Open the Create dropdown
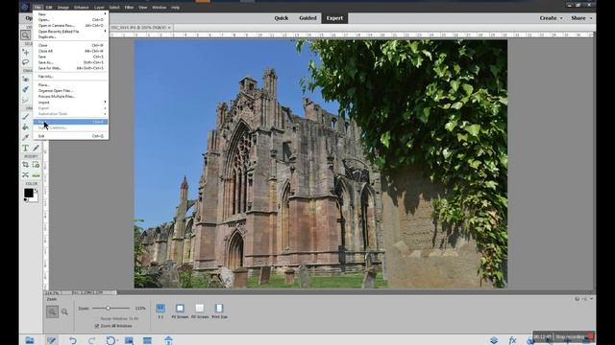615x345 pixels. (551, 18)
